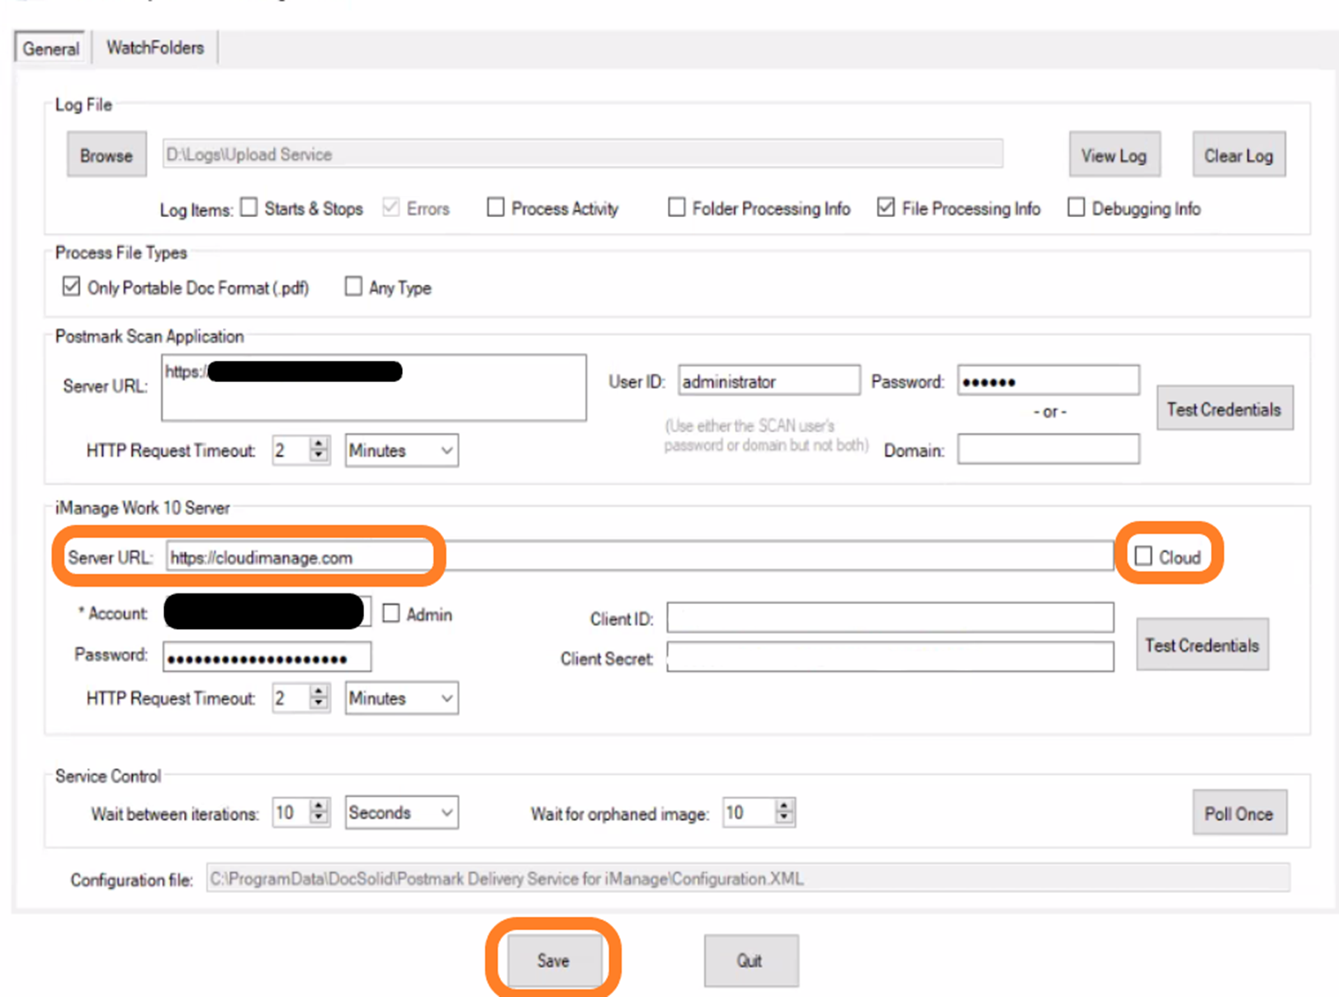Uncheck File Processing Info checkbox
The height and width of the screenshot is (997, 1339).
pyautogui.click(x=886, y=207)
